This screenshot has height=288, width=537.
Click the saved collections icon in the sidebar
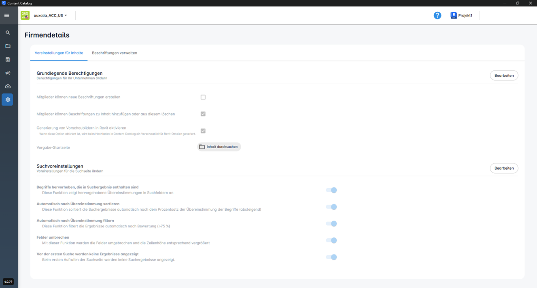coord(8,60)
